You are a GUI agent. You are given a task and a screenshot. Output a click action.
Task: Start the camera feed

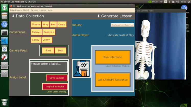tap(48, 51)
